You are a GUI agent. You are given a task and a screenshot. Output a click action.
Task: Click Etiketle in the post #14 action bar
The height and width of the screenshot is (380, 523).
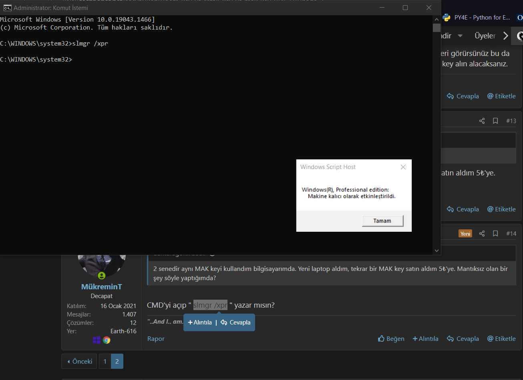pos(501,339)
